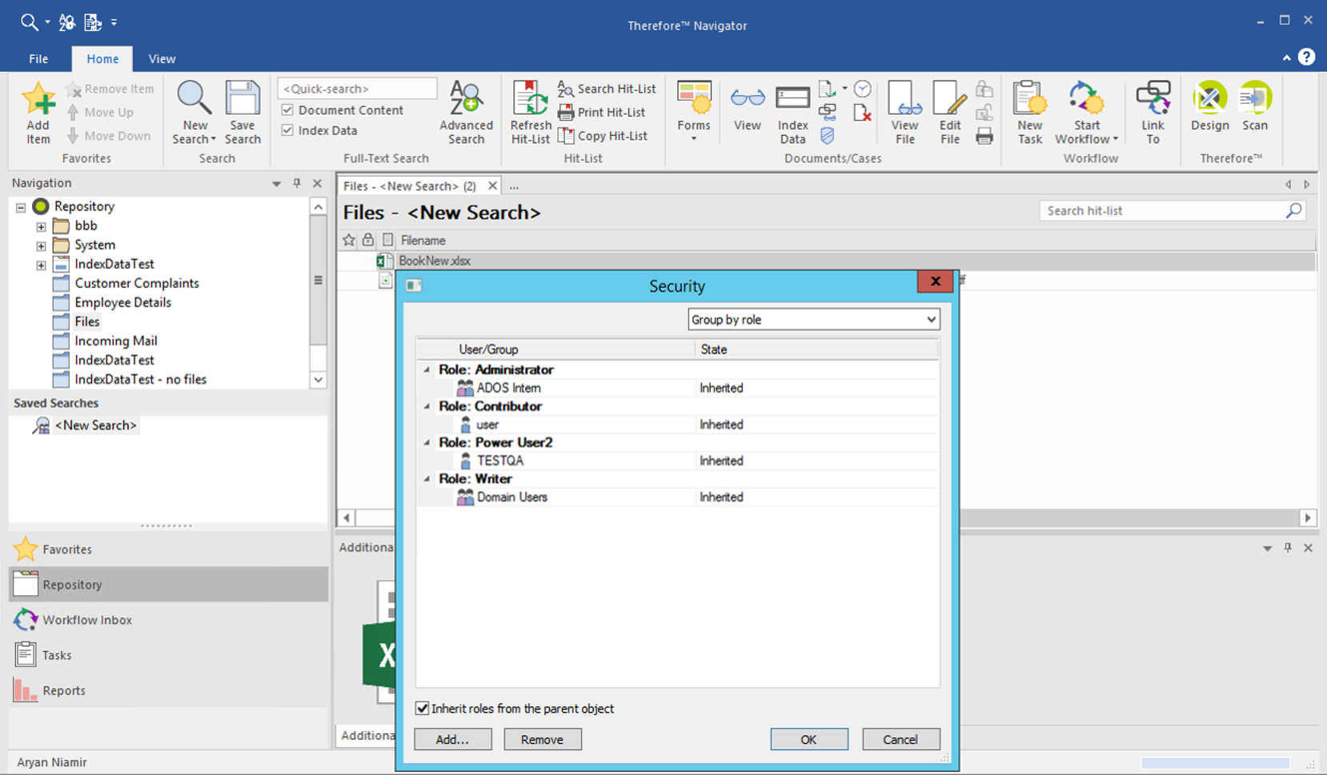The height and width of the screenshot is (775, 1327).
Task: Open the Group by role dropdown
Action: pyautogui.click(x=813, y=320)
